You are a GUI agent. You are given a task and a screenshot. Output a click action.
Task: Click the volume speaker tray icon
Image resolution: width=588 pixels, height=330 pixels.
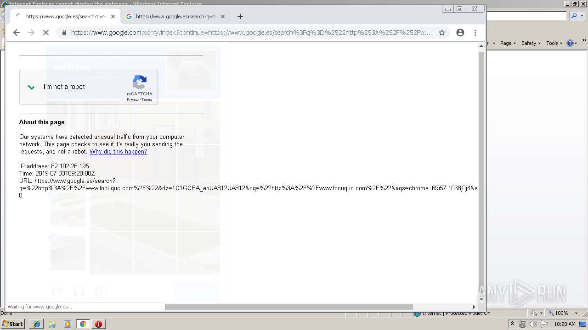pyautogui.click(x=533, y=324)
